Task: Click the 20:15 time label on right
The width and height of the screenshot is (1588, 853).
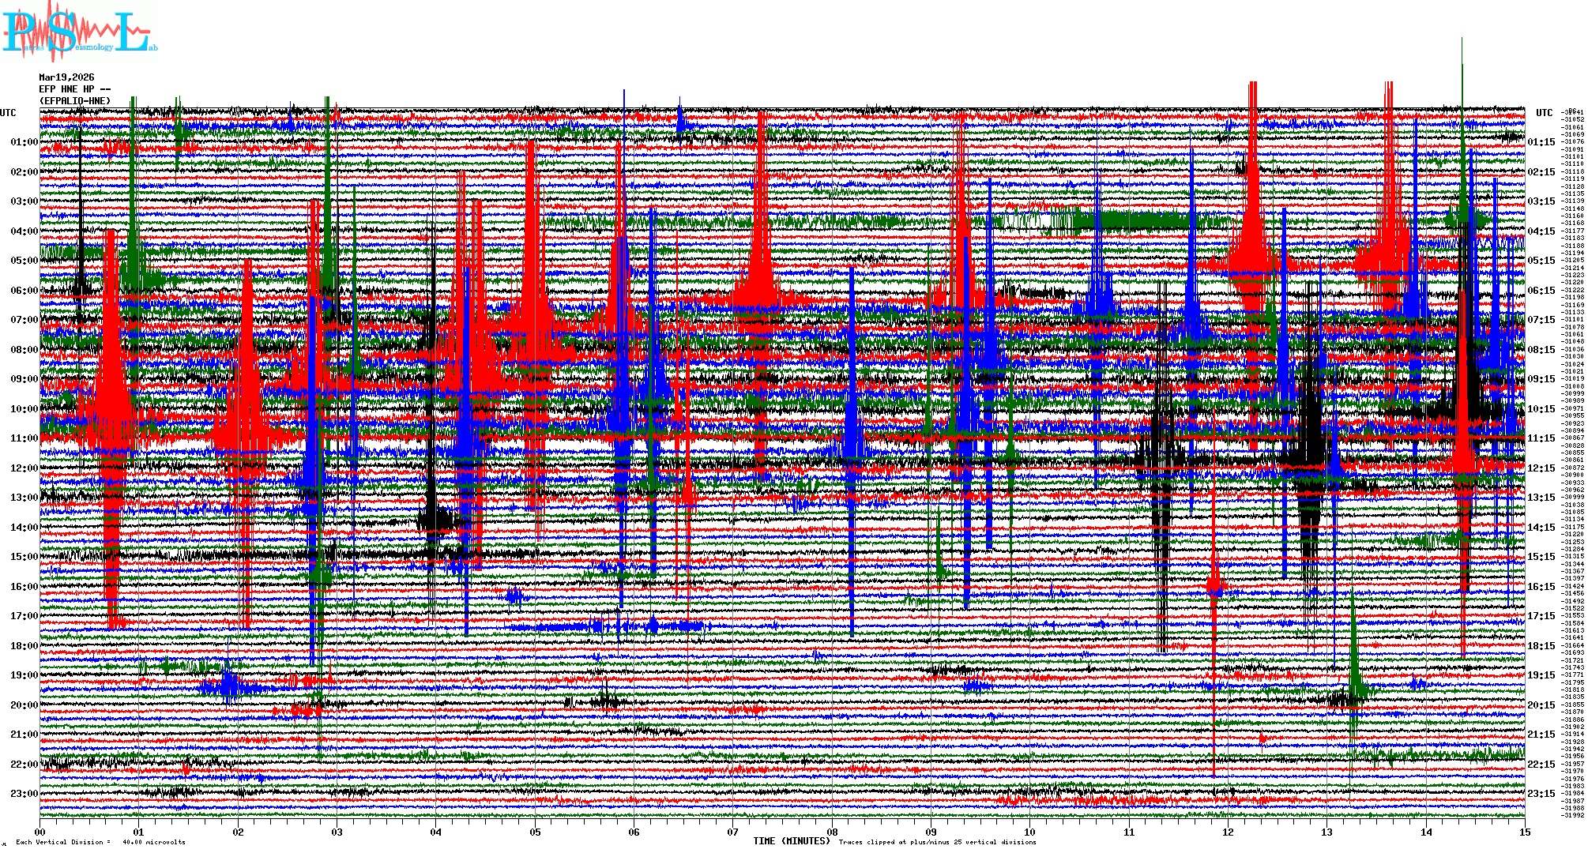Action: pyautogui.click(x=1541, y=705)
